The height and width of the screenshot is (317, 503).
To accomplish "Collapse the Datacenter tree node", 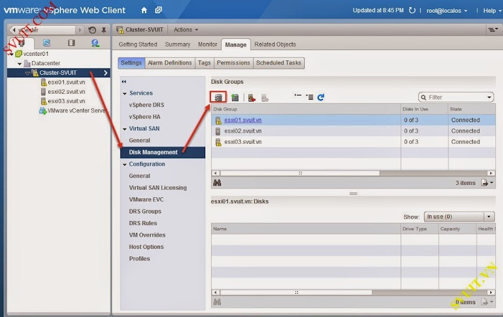I will click(20, 63).
